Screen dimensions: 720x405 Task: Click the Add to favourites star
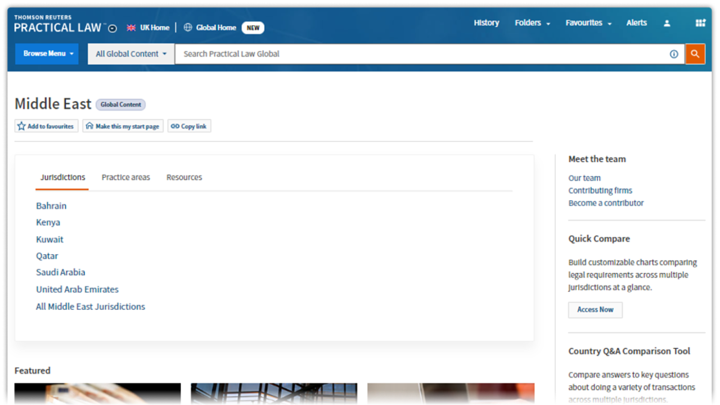(x=22, y=126)
